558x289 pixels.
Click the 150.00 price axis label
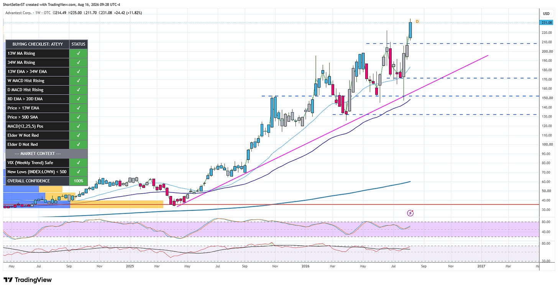click(x=547, y=98)
